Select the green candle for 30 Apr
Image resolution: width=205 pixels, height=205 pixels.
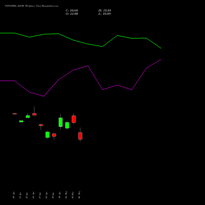[x=61, y=122]
